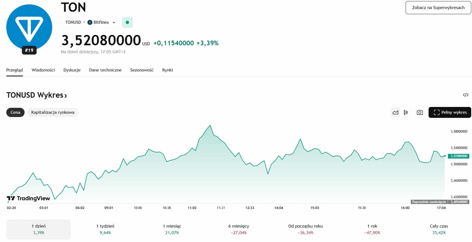The width and height of the screenshot is (472, 242).
Task: Expand the TONUSD Wykres heading arrow
Action: 66,95
